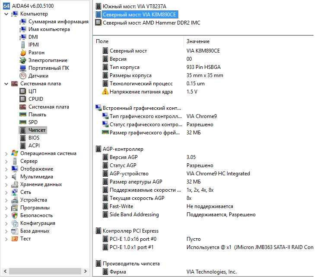Click warning icon beside Напряжение питания ядра
Viewport: 323px width, 277px height.
coord(105,92)
